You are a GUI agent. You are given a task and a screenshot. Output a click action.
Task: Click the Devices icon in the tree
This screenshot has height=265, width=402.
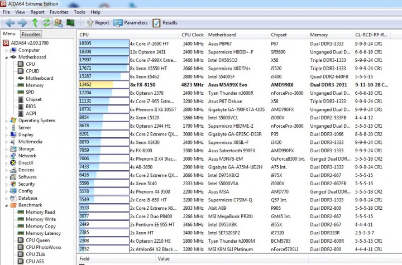(x=13, y=170)
